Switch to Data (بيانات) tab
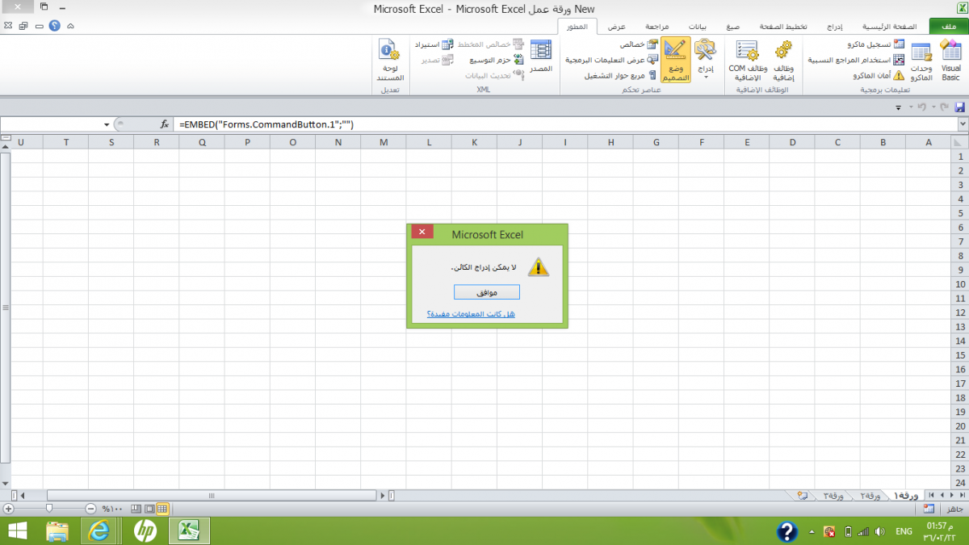This screenshot has height=545, width=969. 697,27
